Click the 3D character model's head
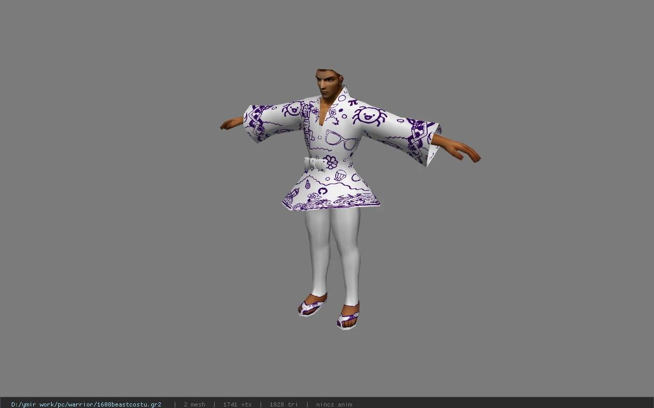 pos(329,83)
